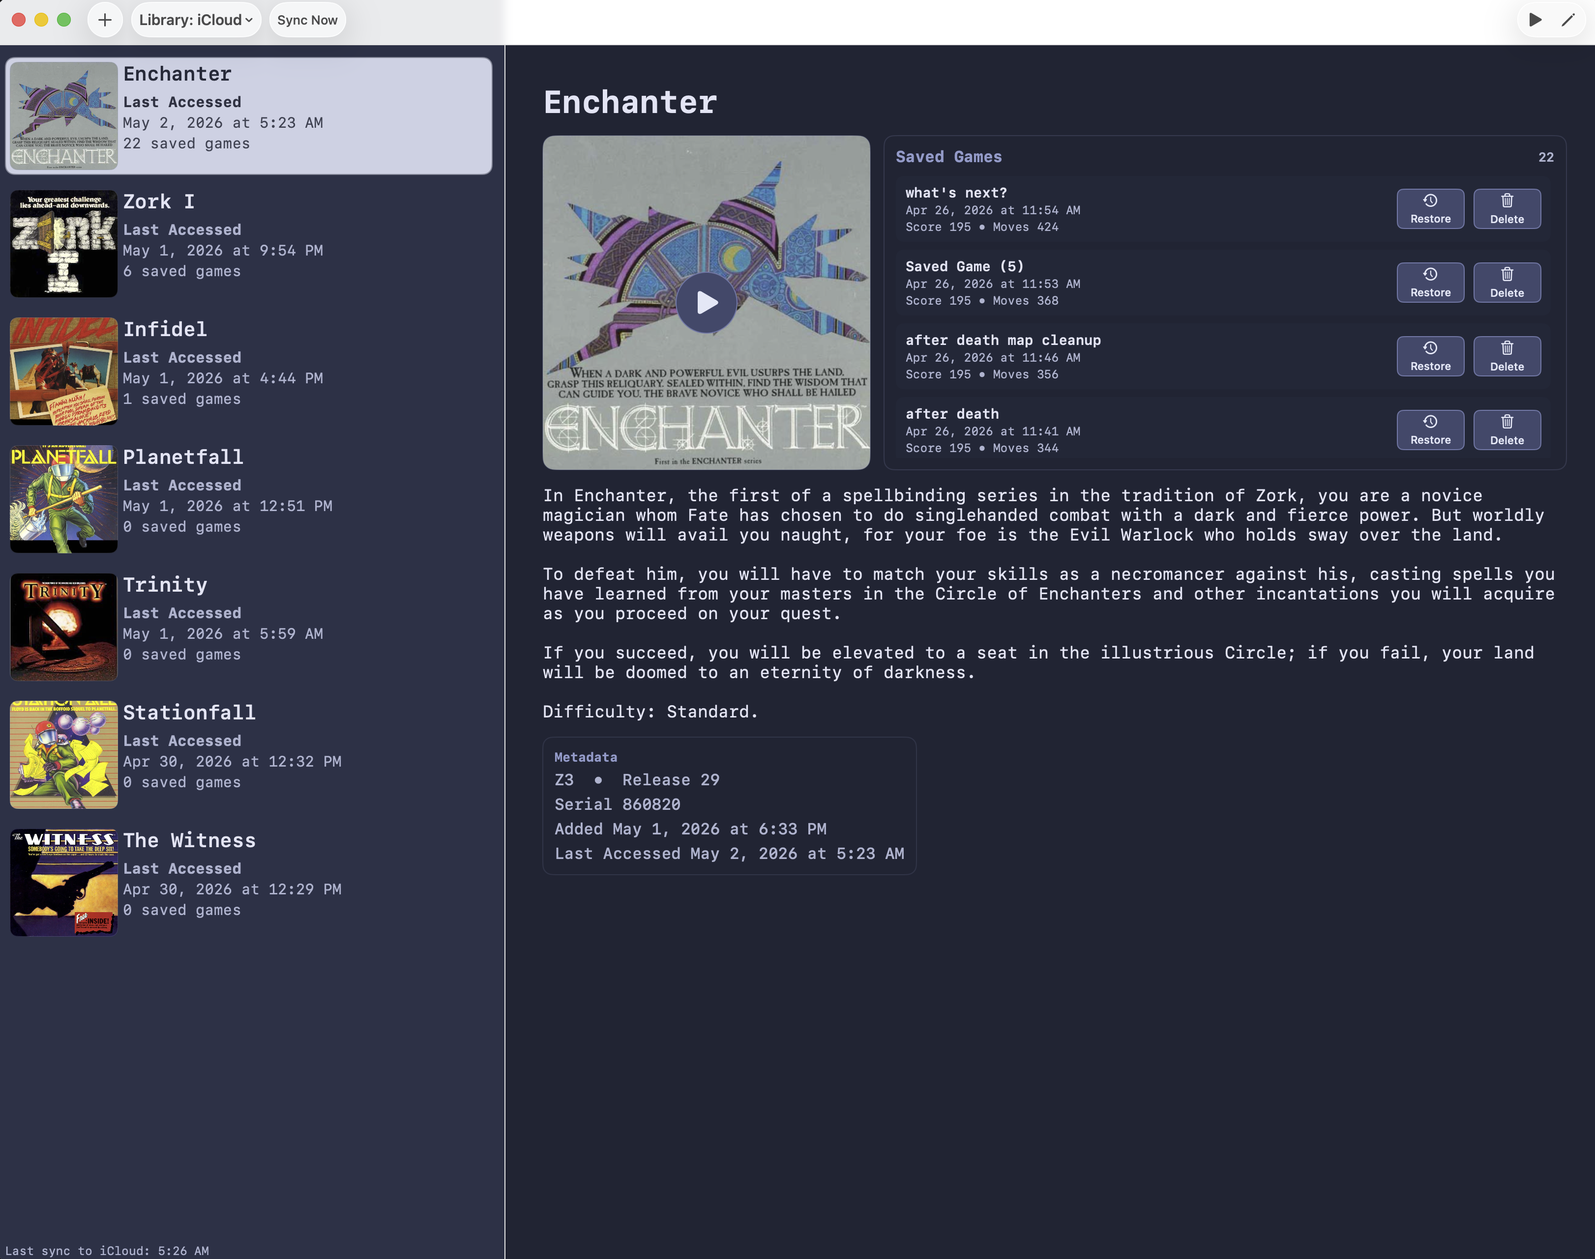
Task: Select Infidel in the library list
Action: click(x=248, y=371)
